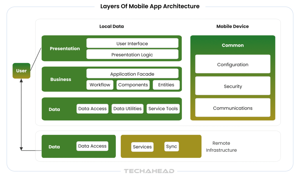Click the User box

(x=21, y=71)
